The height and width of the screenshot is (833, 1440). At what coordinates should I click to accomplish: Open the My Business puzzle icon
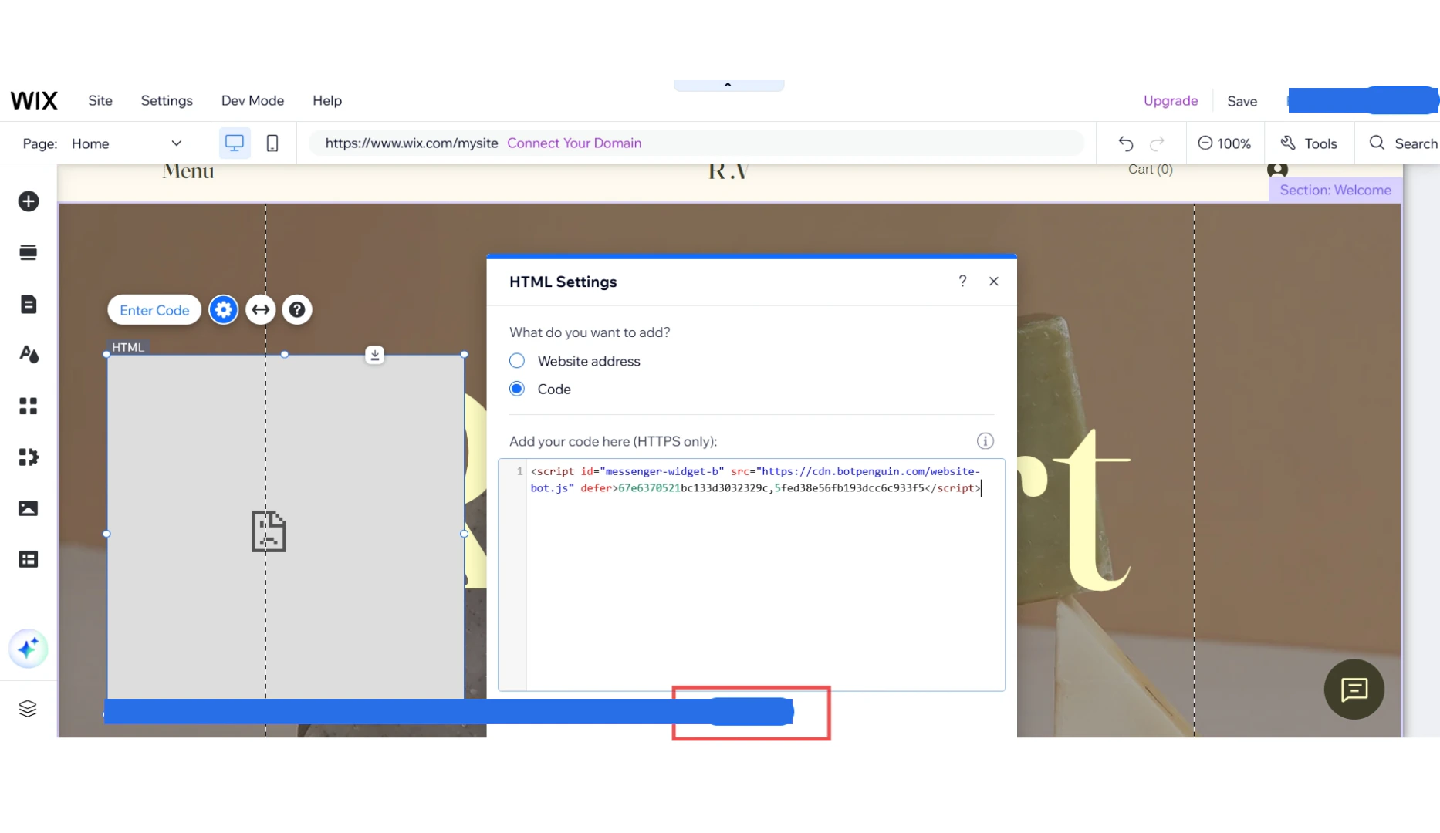(x=29, y=457)
